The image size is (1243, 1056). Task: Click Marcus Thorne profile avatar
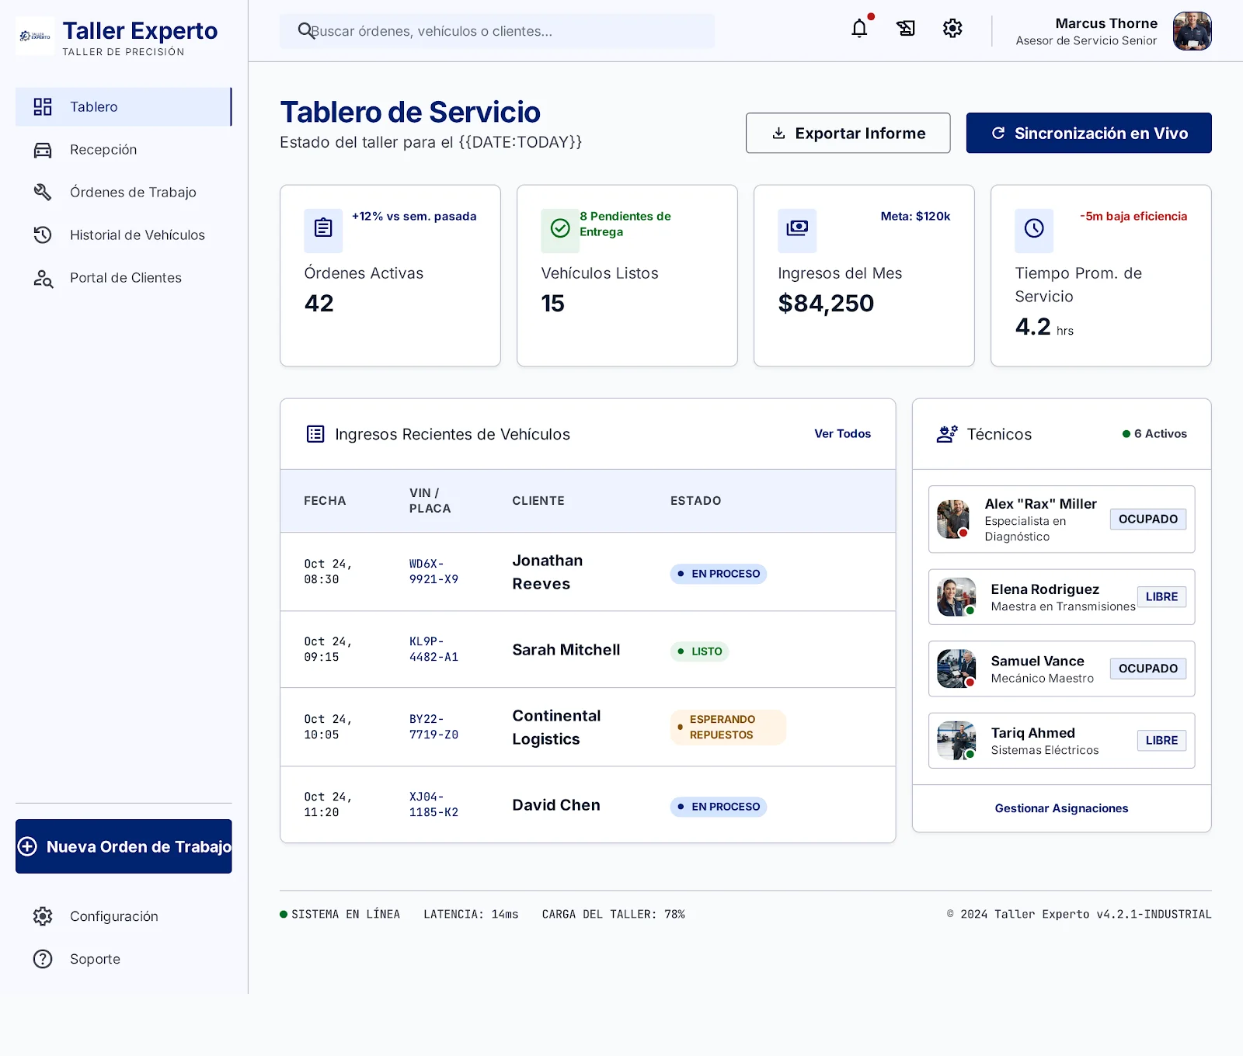coord(1193,31)
